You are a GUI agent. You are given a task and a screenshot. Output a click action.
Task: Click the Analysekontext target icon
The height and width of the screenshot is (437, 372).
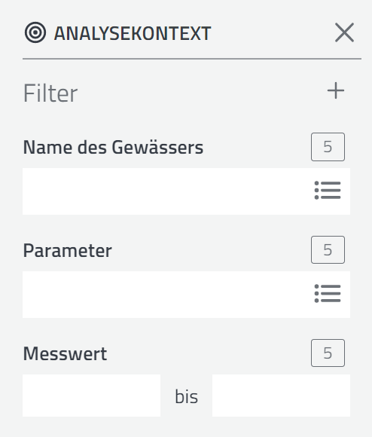pos(35,32)
